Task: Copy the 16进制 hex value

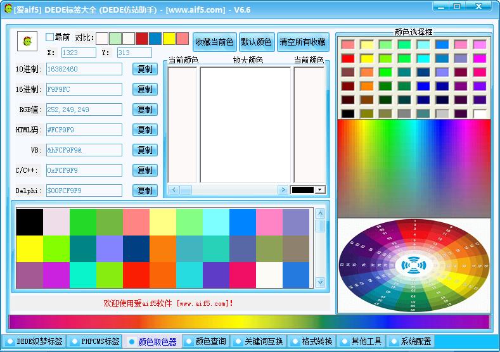Action: coord(145,89)
